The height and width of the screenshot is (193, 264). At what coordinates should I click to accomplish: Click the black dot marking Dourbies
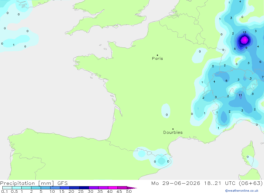(x=173, y=129)
